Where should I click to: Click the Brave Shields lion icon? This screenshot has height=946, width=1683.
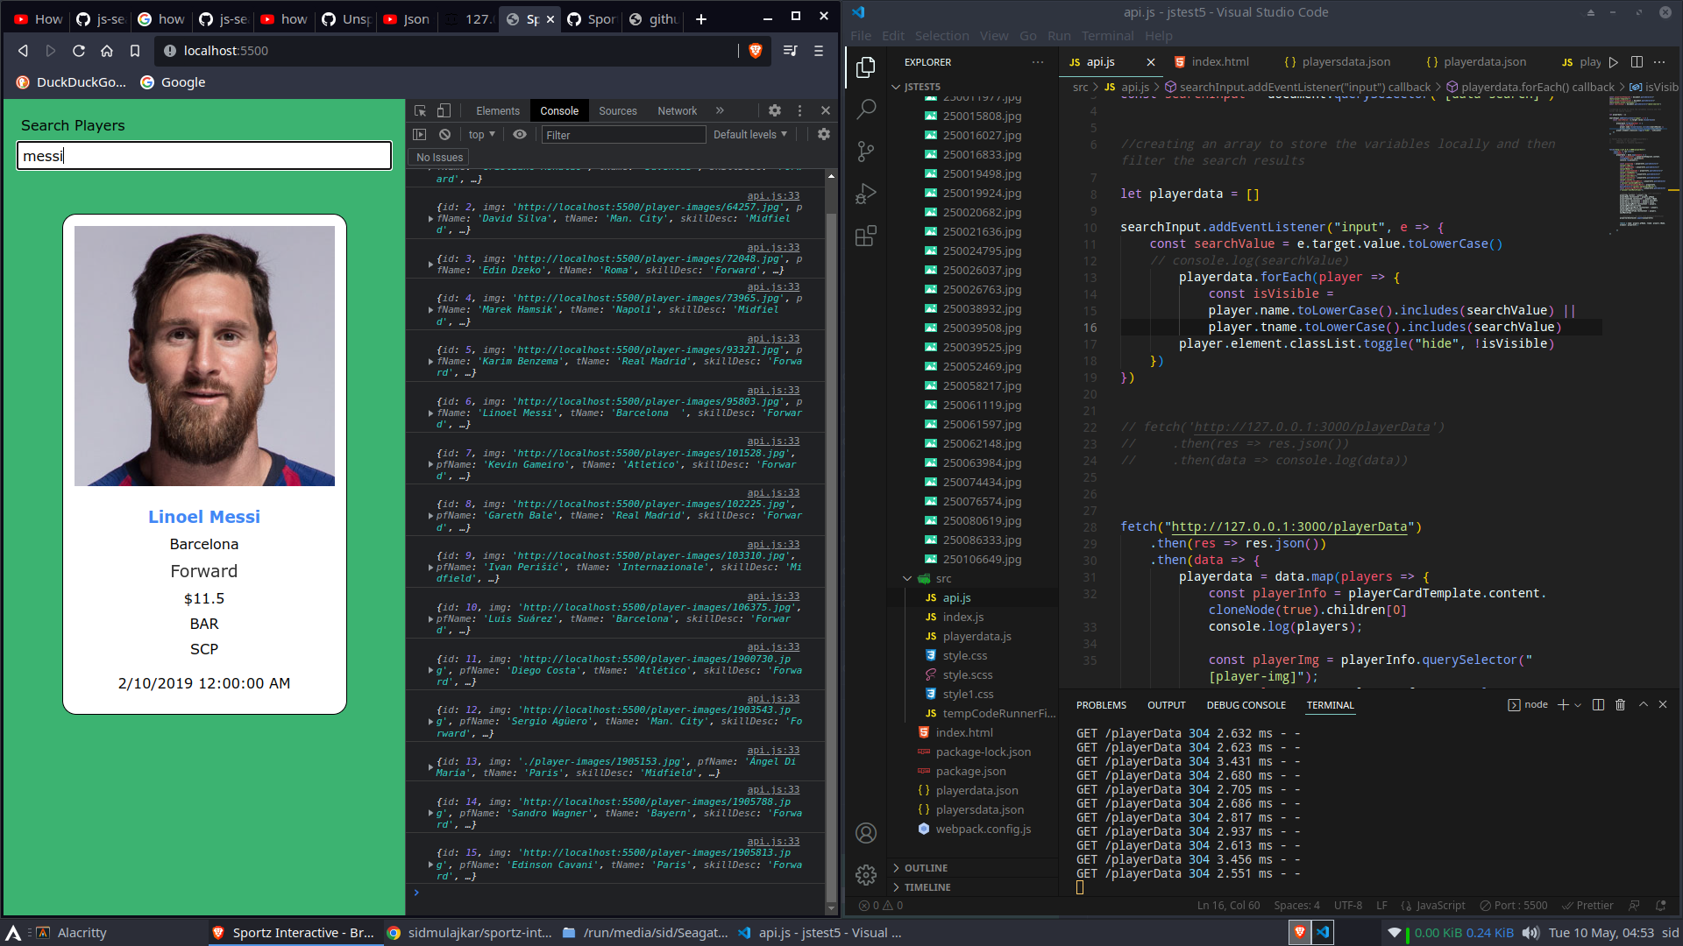(x=756, y=51)
